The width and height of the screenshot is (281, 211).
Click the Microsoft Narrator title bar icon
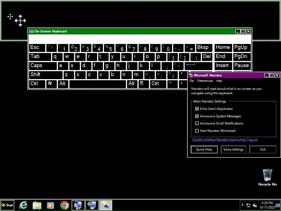pyautogui.click(x=191, y=75)
